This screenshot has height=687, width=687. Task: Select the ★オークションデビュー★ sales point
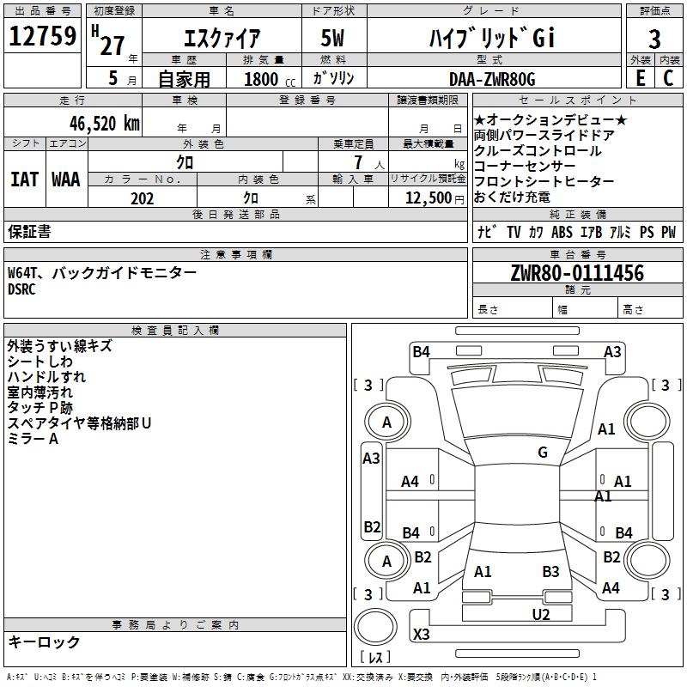pos(550,119)
